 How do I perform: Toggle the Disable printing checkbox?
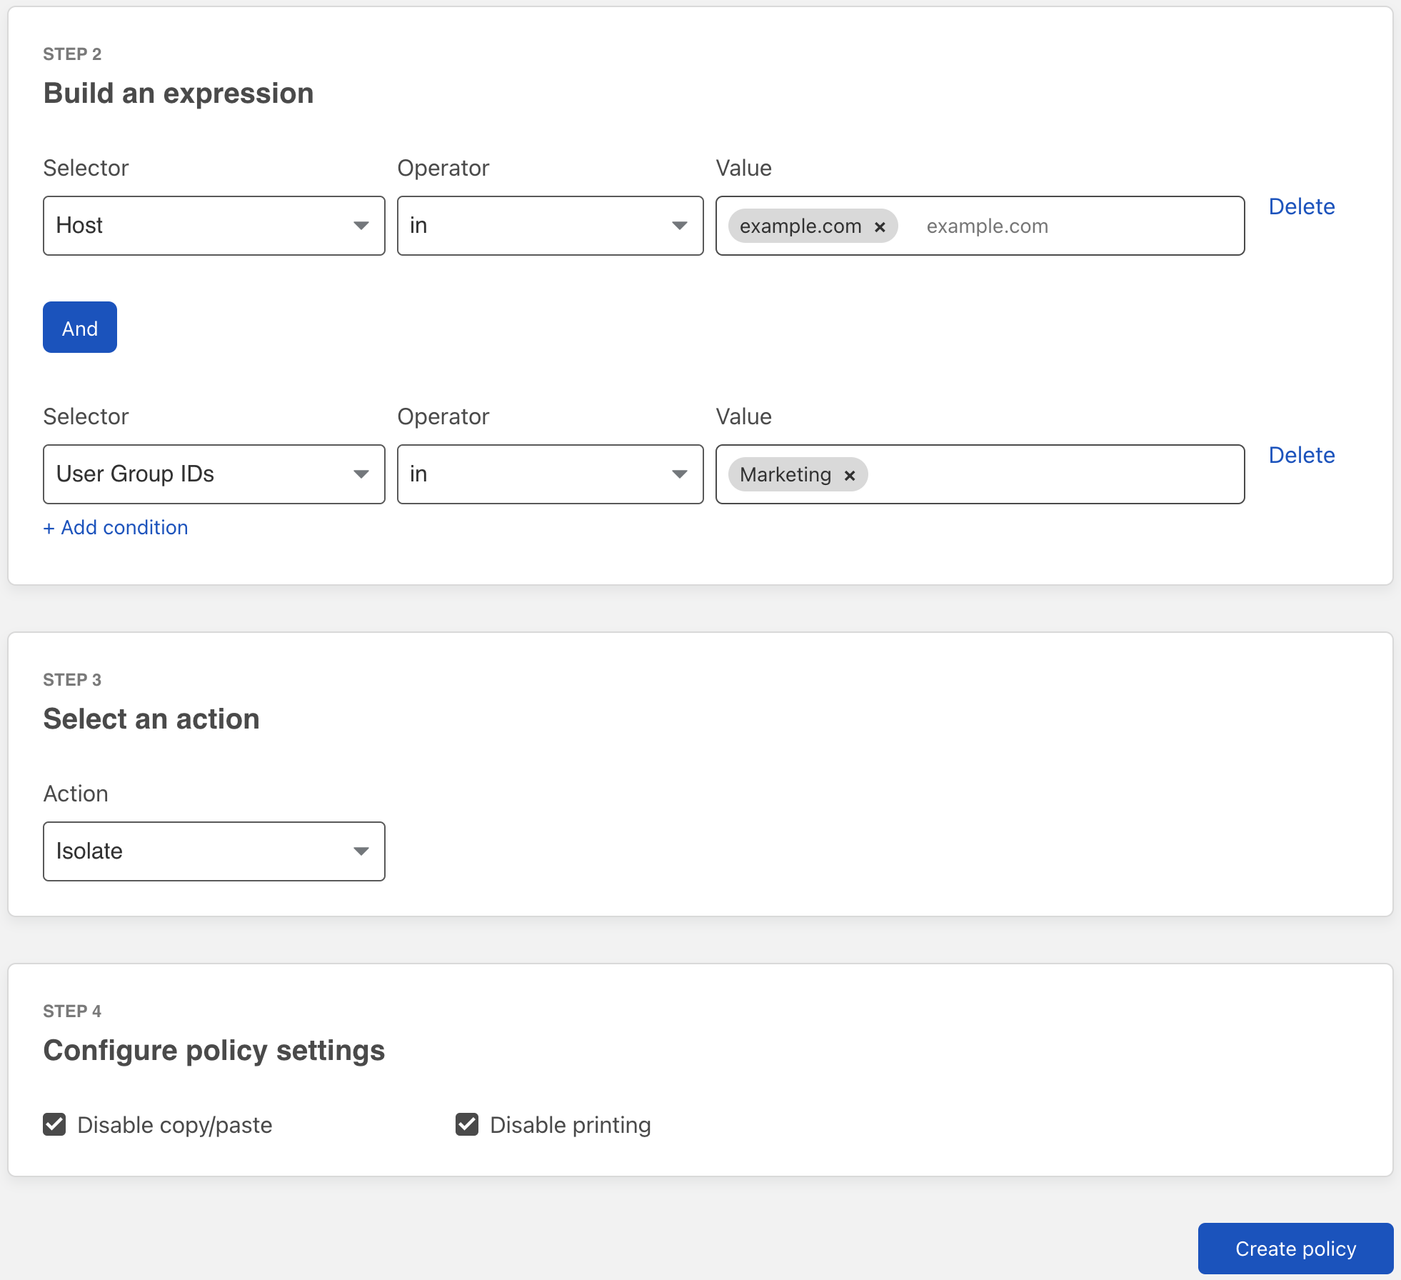(468, 1125)
